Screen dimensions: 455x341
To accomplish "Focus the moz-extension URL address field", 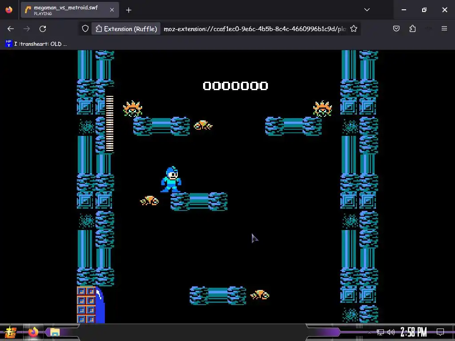I will click(x=255, y=29).
